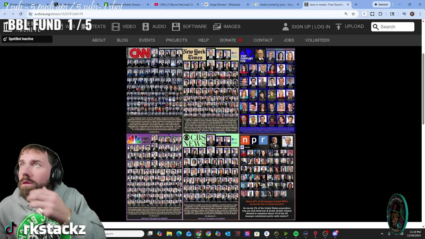425x239 pixels.
Task: Open Microsoft Store from the taskbar
Action: [x=257, y=234]
